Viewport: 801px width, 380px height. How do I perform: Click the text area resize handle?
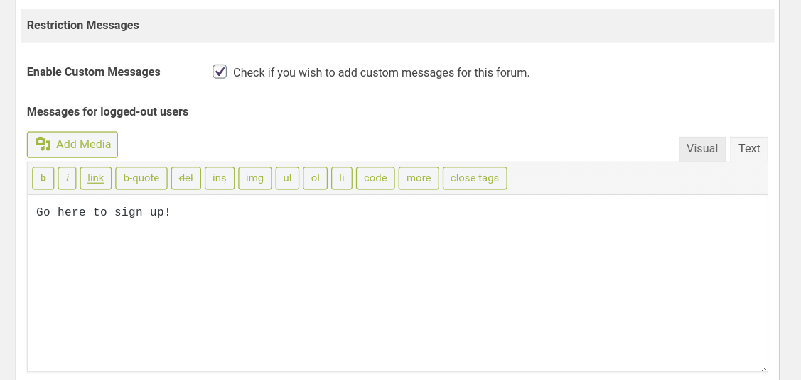(764, 369)
